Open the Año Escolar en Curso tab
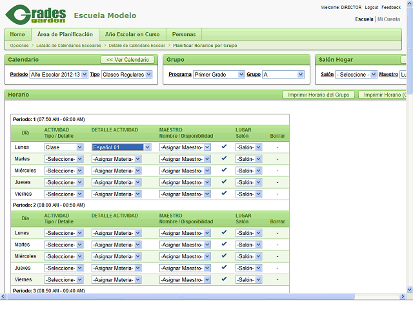The height and width of the screenshot is (309, 413). (x=132, y=34)
